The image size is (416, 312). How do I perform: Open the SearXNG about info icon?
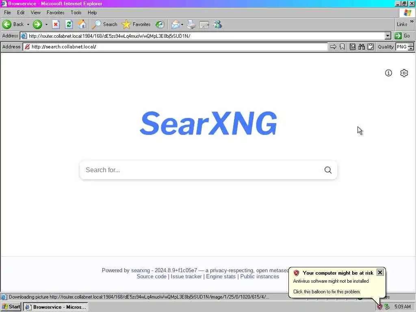tap(388, 73)
